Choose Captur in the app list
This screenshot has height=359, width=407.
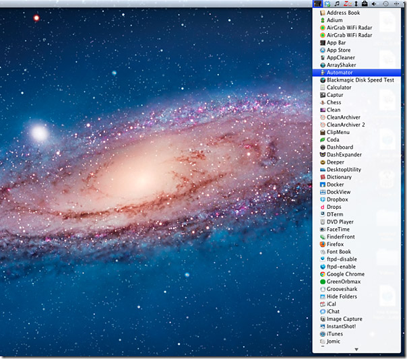point(356,95)
